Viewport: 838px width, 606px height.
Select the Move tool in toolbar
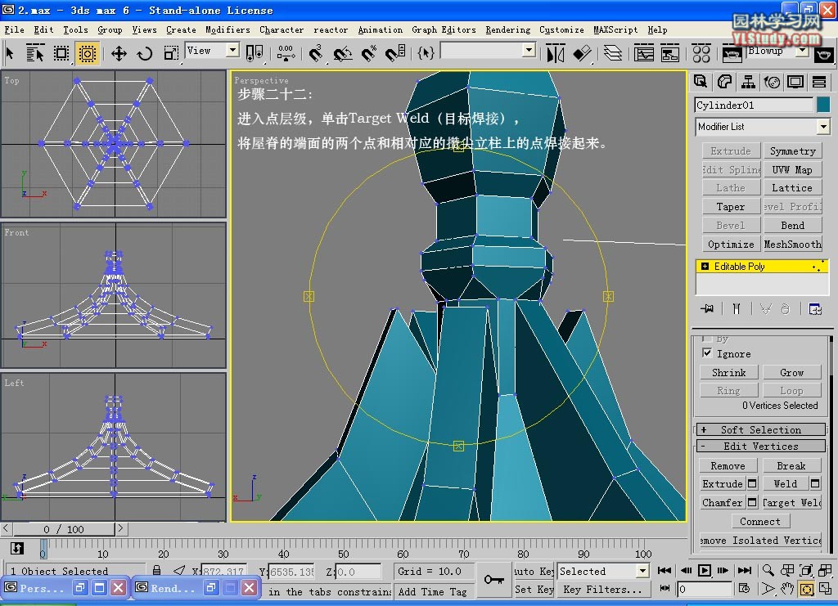119,53
